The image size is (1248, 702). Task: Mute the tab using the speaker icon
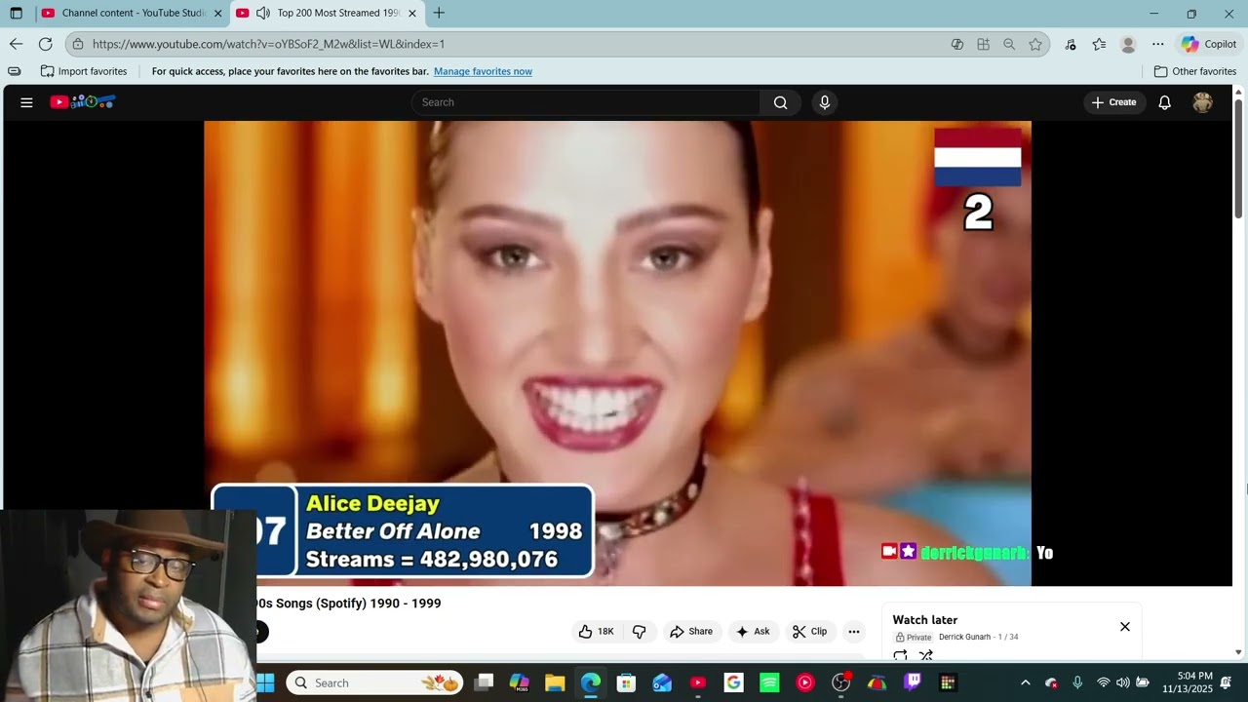(x=262, y=14)
